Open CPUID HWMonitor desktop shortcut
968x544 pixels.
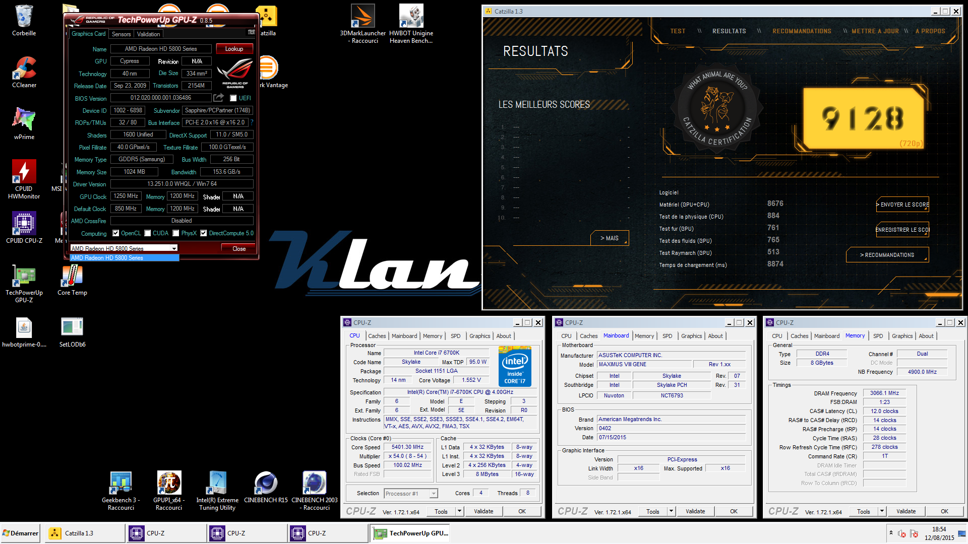[x=24, y=179]
